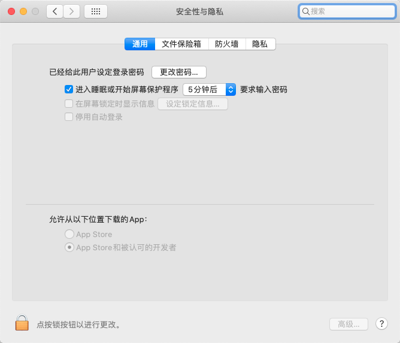Check the 停用自动登录 option
The width and height of the screenshot is (400, 343).
tap(68, 117)
